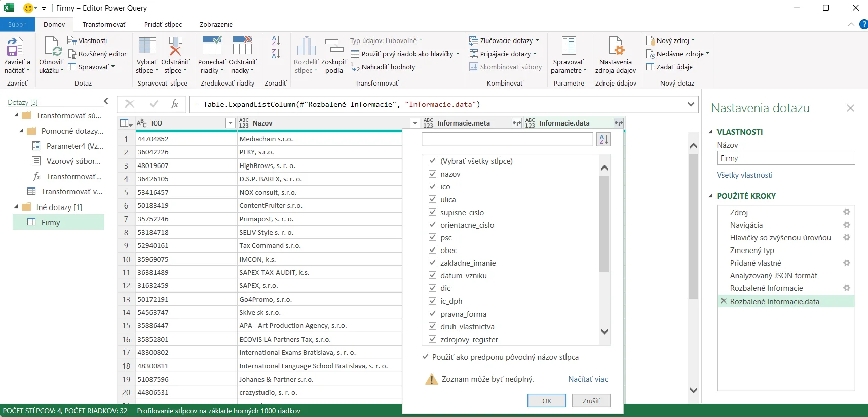Click the Odstrániť riadky icon
The width and height of the screenshot is (868, 417).
(x=242, y=46)
